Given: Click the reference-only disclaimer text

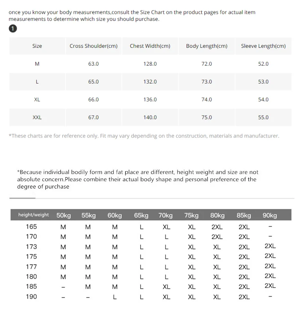Looking at the screenshot, I should point(144,136).
